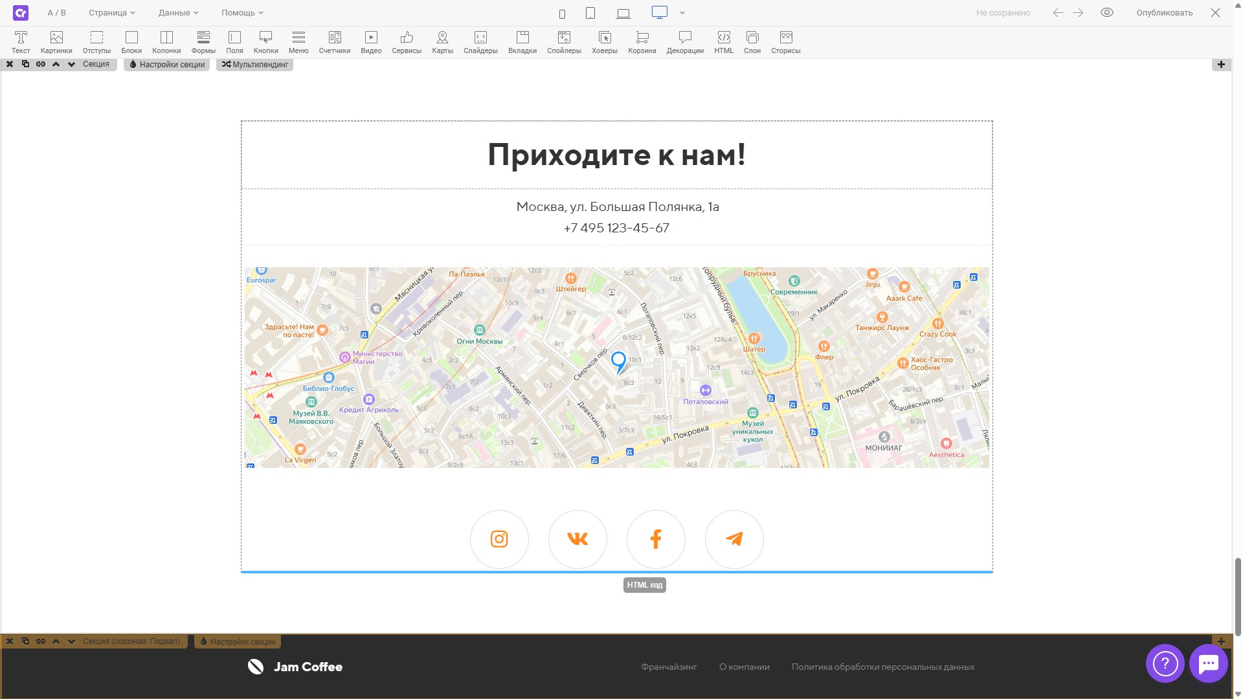Open the Данные dropdown menu
Viewport: 1243px width, 699px height.
[x=178, y=12]
